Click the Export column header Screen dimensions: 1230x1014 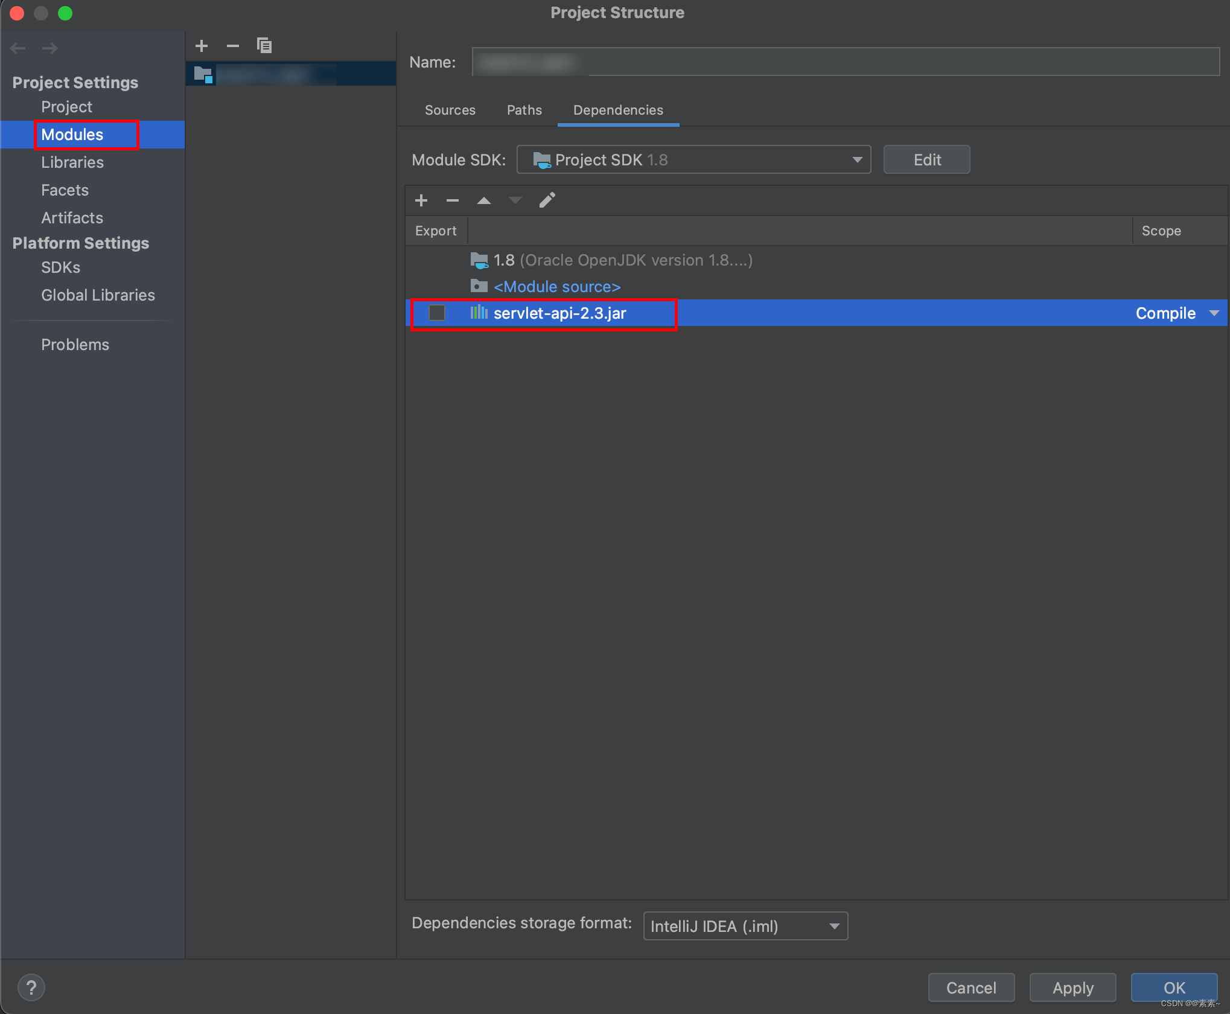[x=436, y=231]
